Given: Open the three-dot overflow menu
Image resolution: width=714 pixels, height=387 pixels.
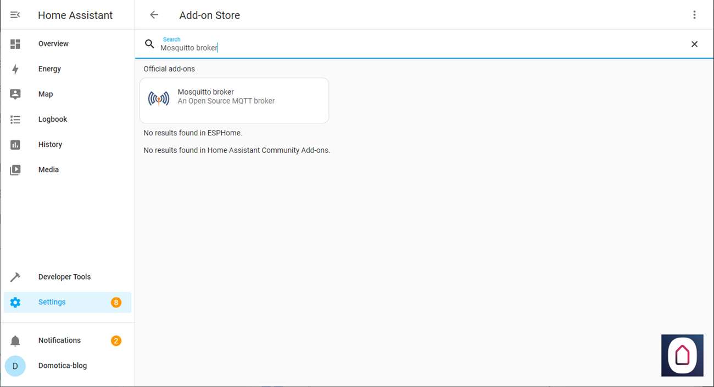Looking at the screenshot, I should (x=694, y=15).
